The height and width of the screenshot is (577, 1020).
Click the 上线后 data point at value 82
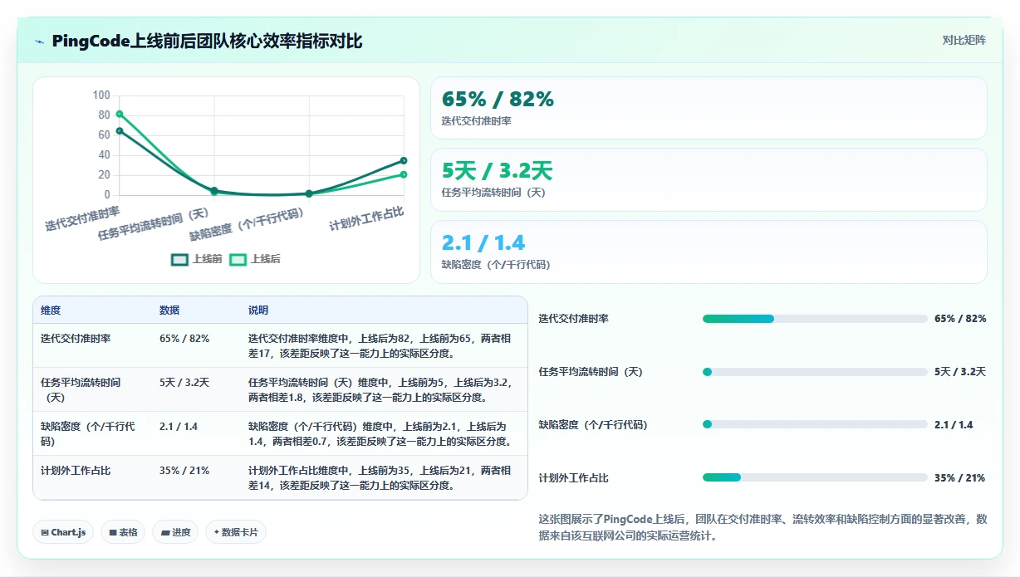point(120,114)
